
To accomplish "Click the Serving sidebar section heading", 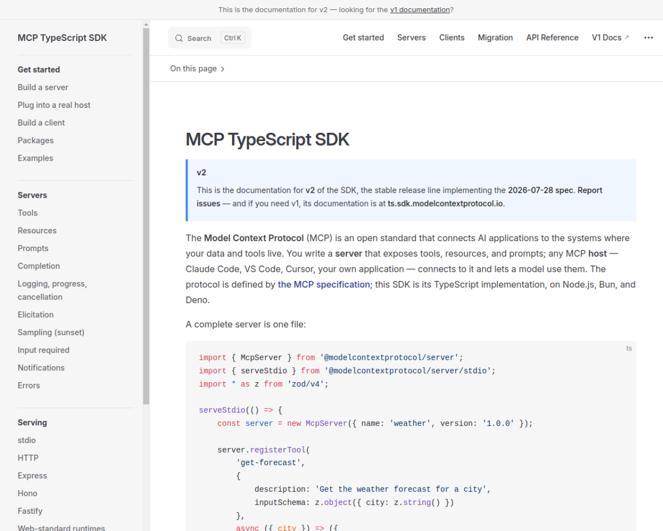I will point(32,423).
